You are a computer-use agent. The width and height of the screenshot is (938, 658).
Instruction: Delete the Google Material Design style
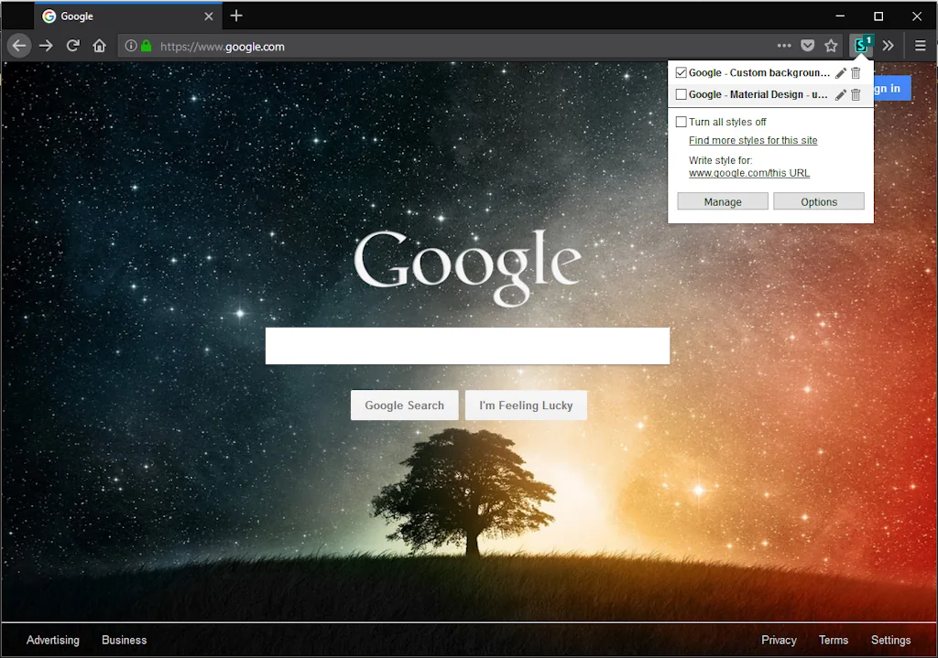pyautogui.click(x=856, y=95)
